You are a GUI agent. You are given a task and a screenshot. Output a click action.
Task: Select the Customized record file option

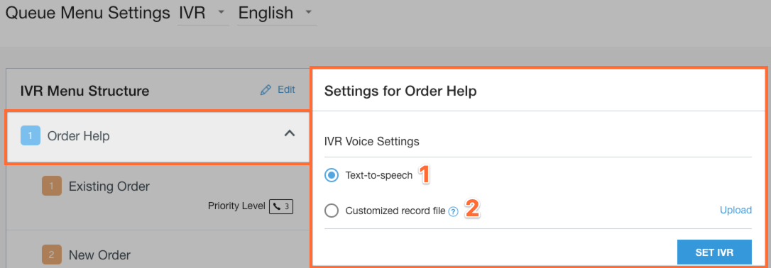coord(332,211)
